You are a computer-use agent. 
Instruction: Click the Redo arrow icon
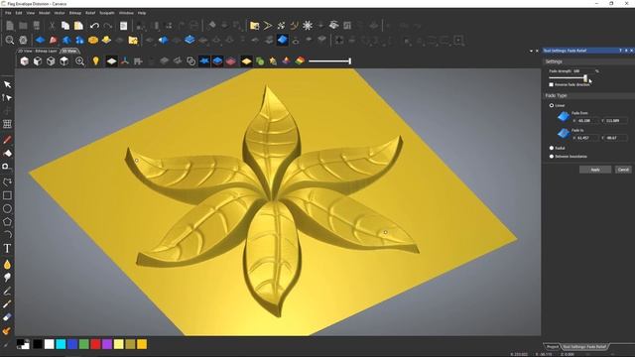(108, 26)
